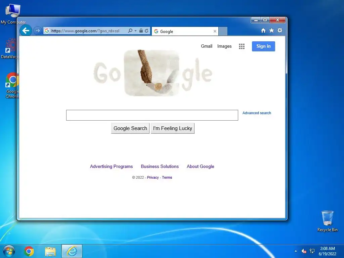344x258 pixels.
Task: Close the Google tab
Action: (x=215, y=31)
